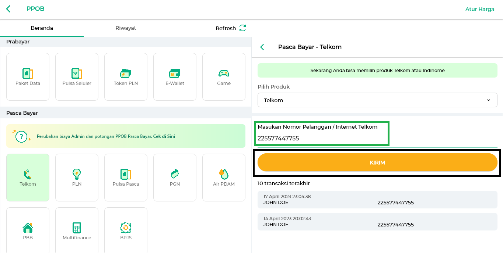This screenshot has height=254, width=503.
Task: Click the Prabayar section heading
Action: (18, 42)
